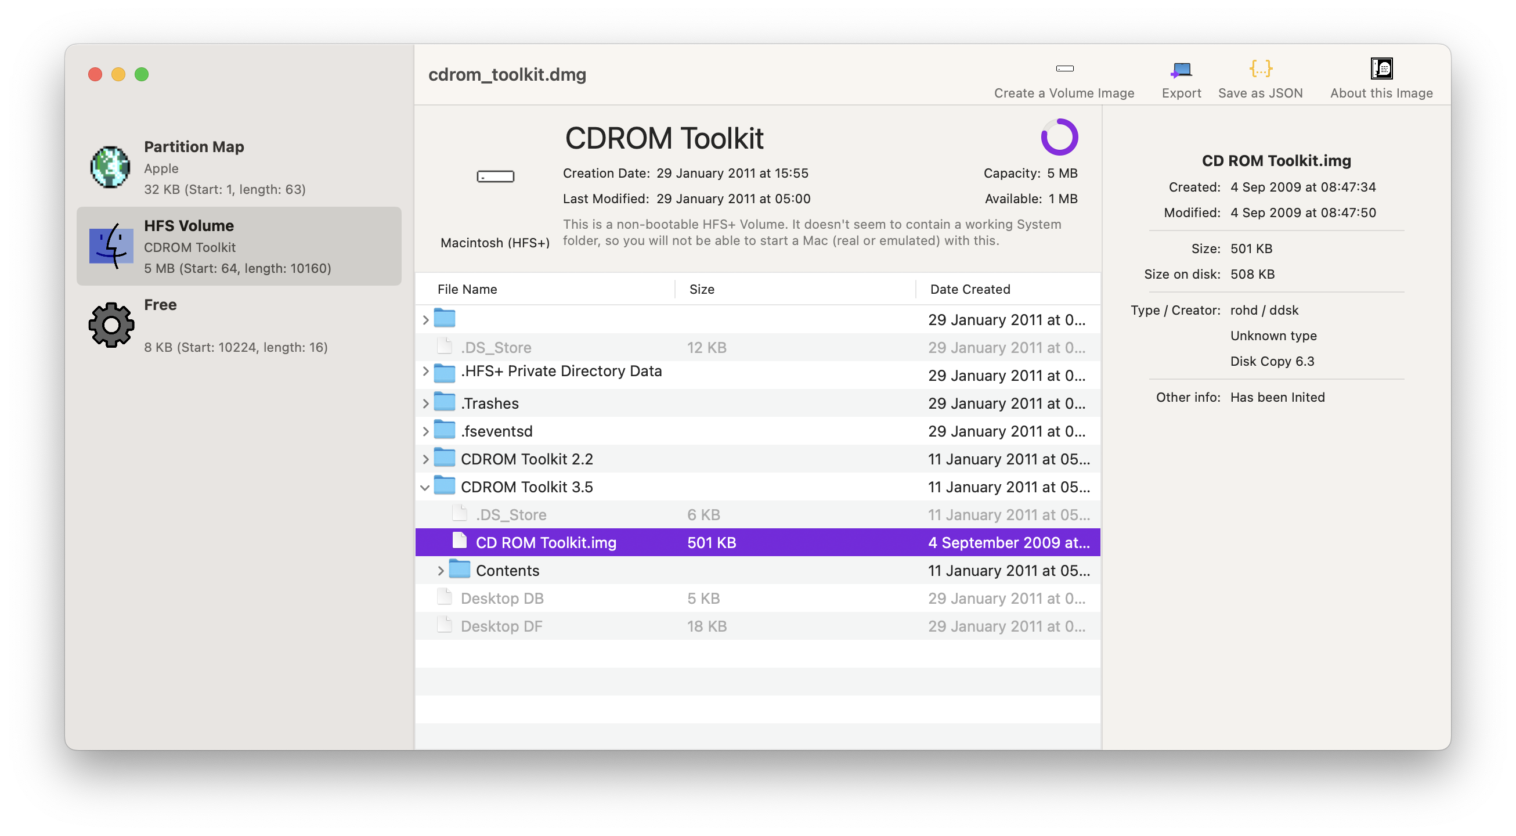Select the Partition Map sidebar entry
The width and height of the screenshot is (1516, 836).
[239, 167]
